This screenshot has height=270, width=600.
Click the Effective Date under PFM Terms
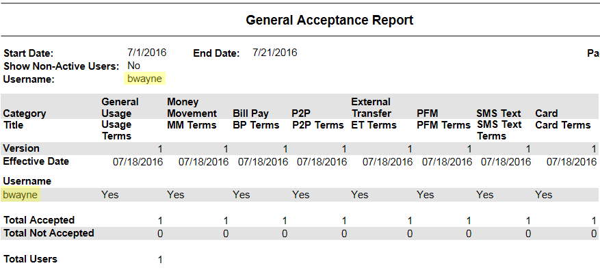447,162
